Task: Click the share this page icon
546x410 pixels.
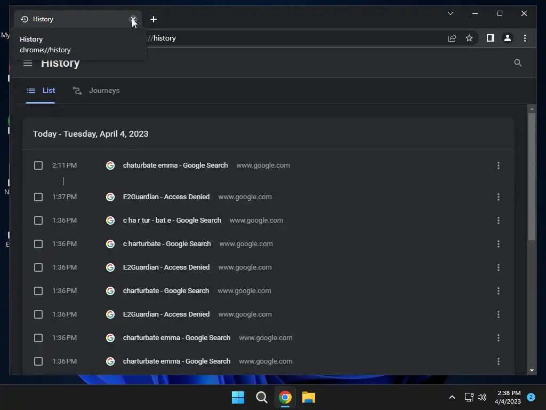Action: (452, 38)
